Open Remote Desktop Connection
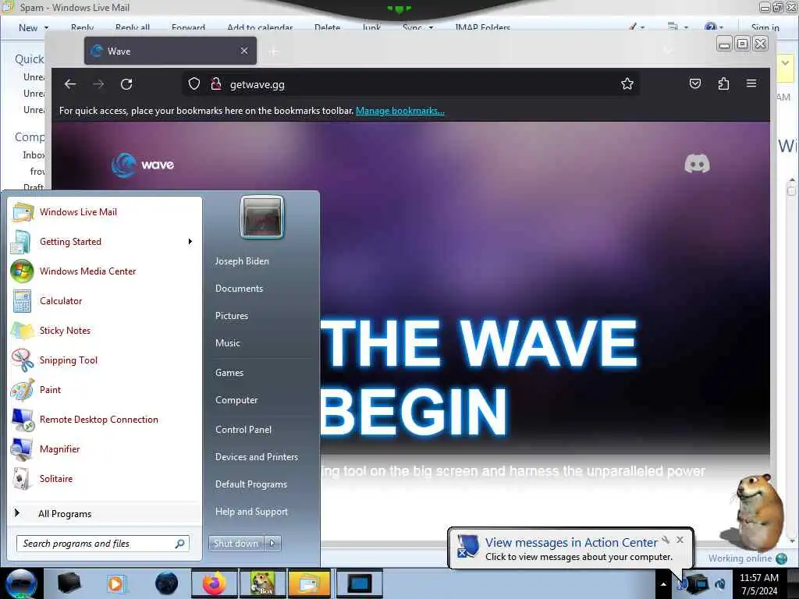The width and height of the screenshot is (799, 599). [x=105, y=419]
